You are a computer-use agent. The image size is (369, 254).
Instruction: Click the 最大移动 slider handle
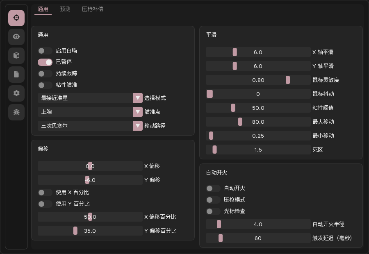pos(240,122)
